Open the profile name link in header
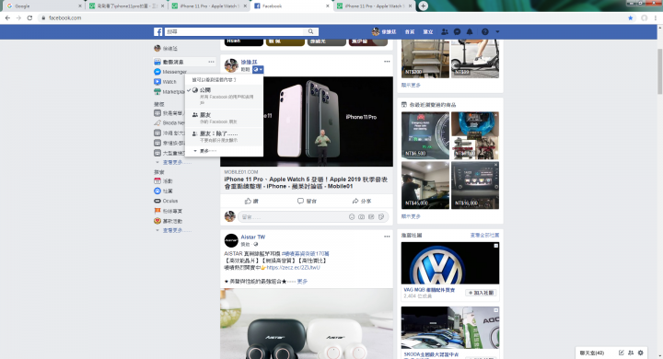This screenshot has height=359, width=663. (x=384, y=31)
